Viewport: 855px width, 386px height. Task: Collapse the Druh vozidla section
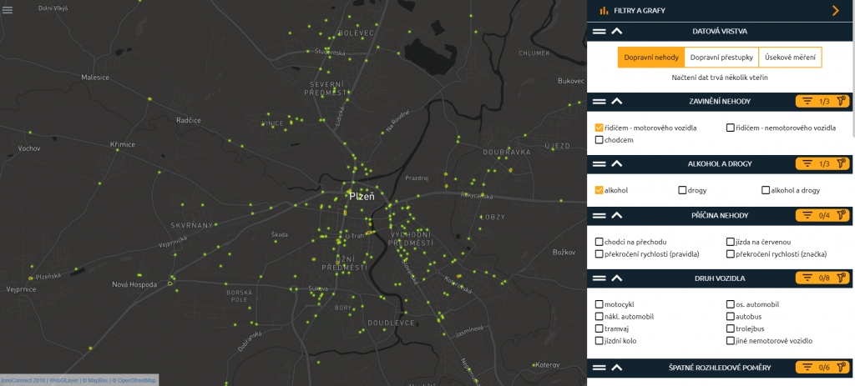tap(617, 278)
